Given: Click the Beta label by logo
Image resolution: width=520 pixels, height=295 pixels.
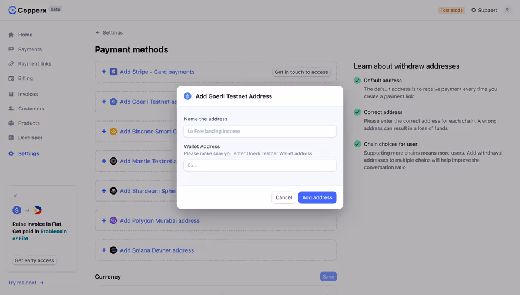Looking at the screenshot, I should coord(55,9).
